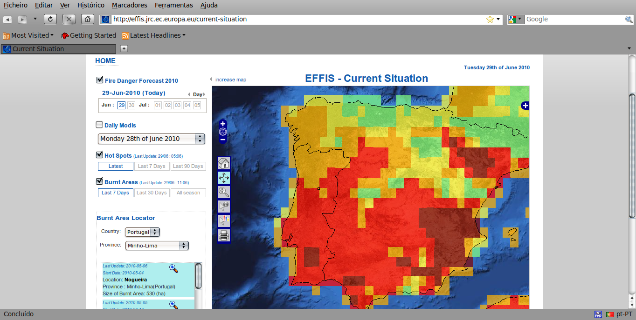Open the address bar dropdown arrow

498,20
